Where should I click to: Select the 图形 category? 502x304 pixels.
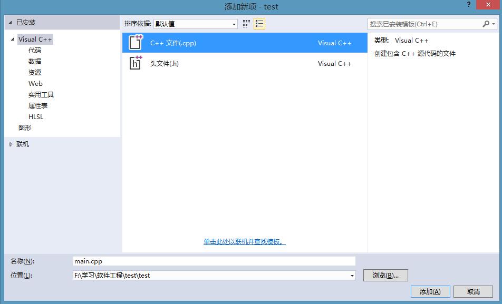click(x=25, y=128)
